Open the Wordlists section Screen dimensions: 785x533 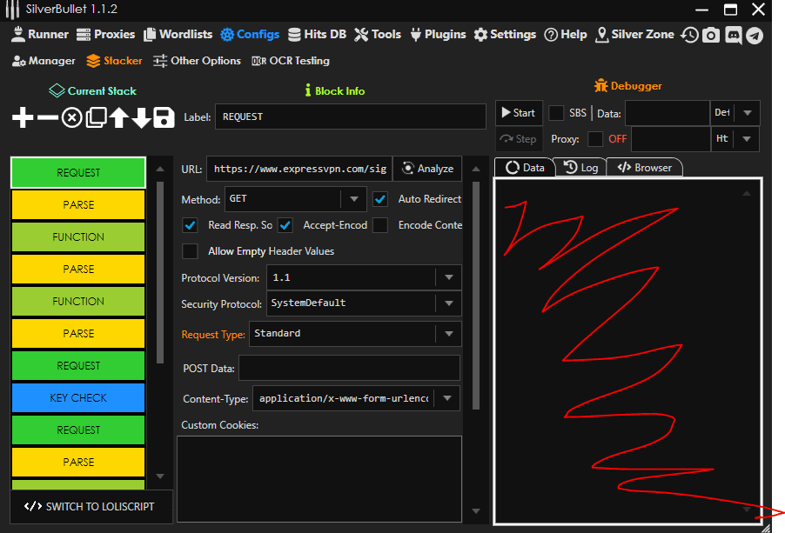178,35
